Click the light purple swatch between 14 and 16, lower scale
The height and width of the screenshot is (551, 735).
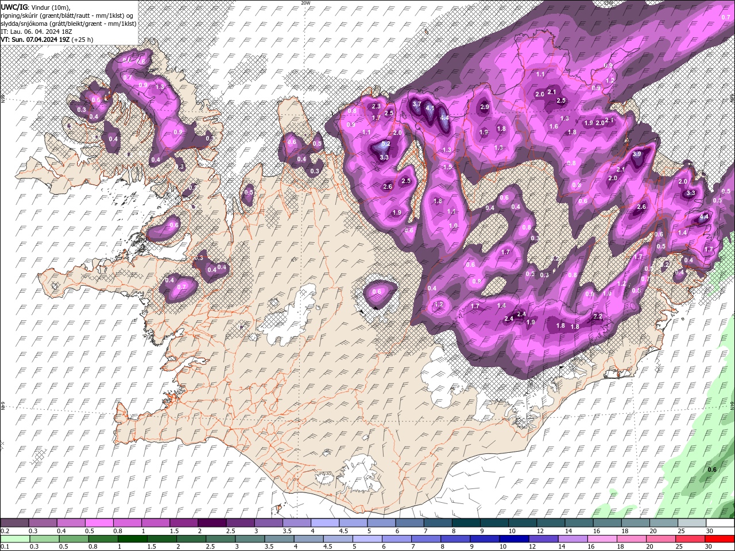572,539
